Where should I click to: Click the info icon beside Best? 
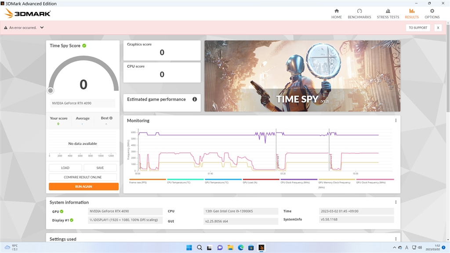click(x=111, y=118)
